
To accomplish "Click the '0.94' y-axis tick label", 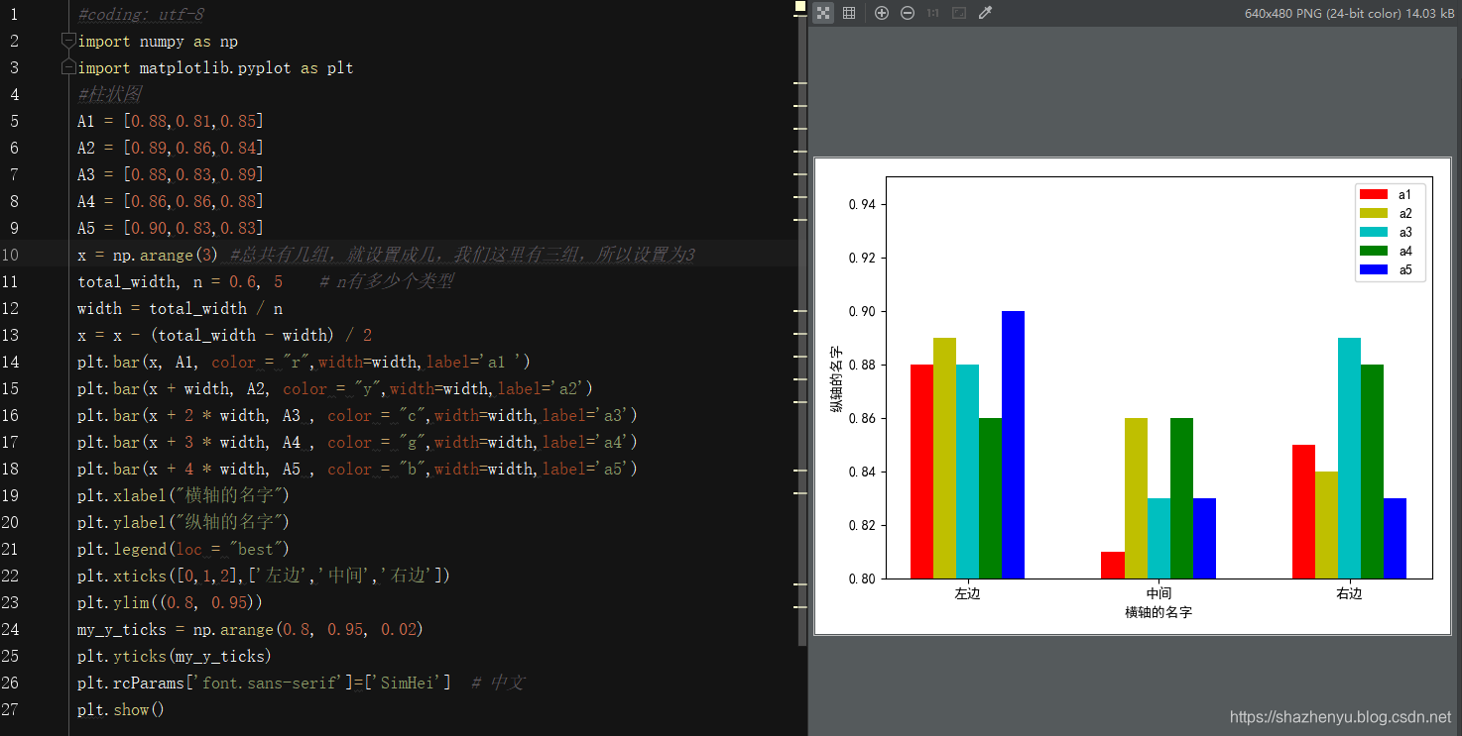I will pos(861,205).
